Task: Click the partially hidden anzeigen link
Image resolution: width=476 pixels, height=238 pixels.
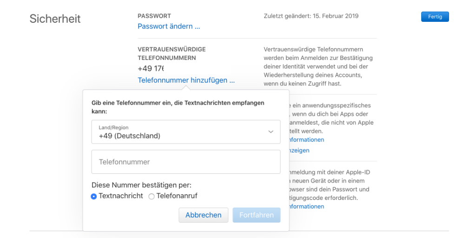Action: (299, 150)
